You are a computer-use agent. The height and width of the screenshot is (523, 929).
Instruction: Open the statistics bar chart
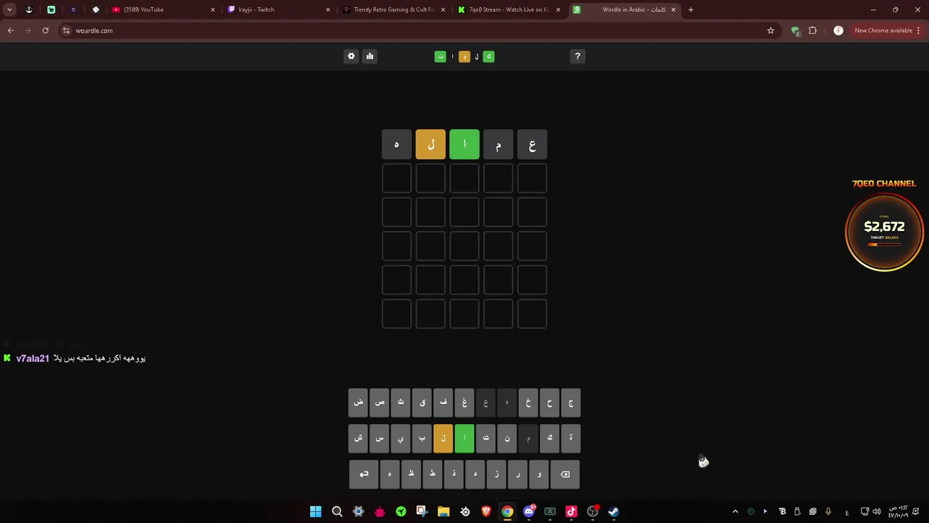click(x=369, y=56)
